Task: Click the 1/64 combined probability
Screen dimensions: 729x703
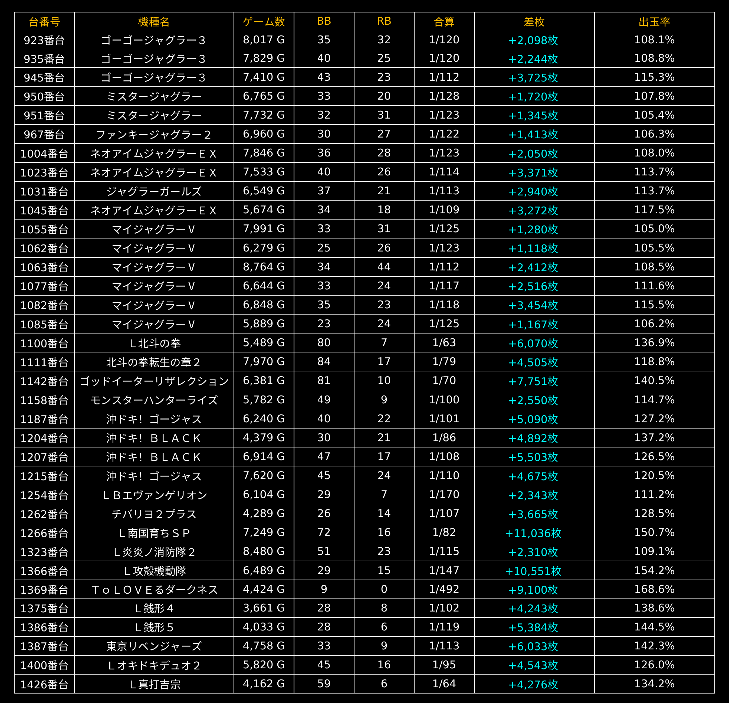Action: (x=444, y=684)
